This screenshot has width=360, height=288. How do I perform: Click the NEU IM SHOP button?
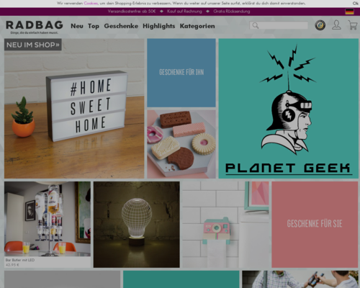[33, 45]
